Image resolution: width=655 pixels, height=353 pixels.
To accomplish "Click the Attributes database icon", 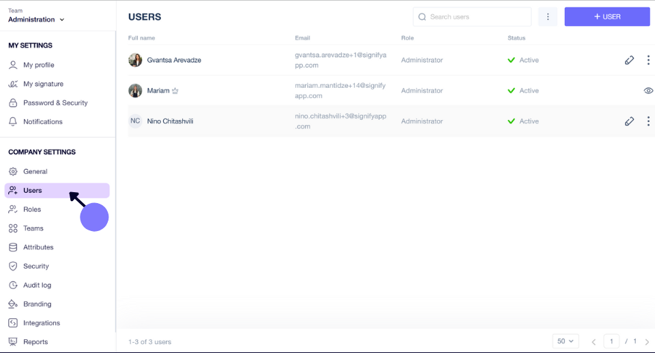I will [13, 247].
